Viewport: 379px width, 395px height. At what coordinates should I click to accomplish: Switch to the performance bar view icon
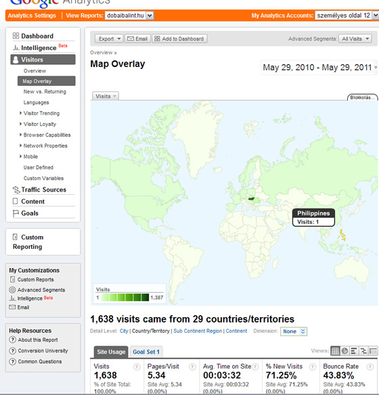[354, 350]
